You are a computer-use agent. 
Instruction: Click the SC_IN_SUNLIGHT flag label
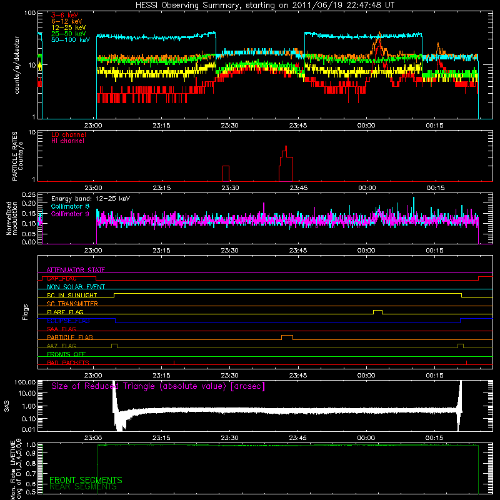[x=72, y=295]
